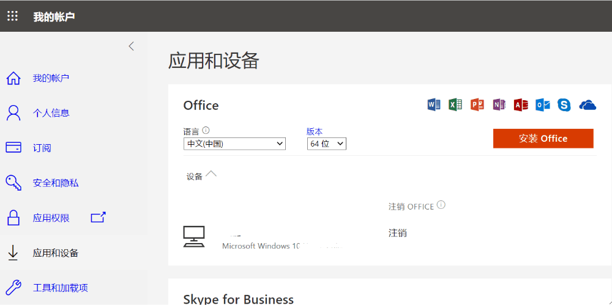Screen dimensions: 612x306
Task: Click the info icon beside 注销 OFFICE
Action: tap(441, 205)
